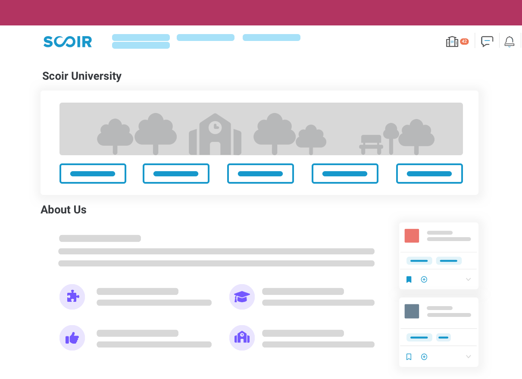Click the campus banner image of Scoir University
522x379 pixels.
[261, 129]
